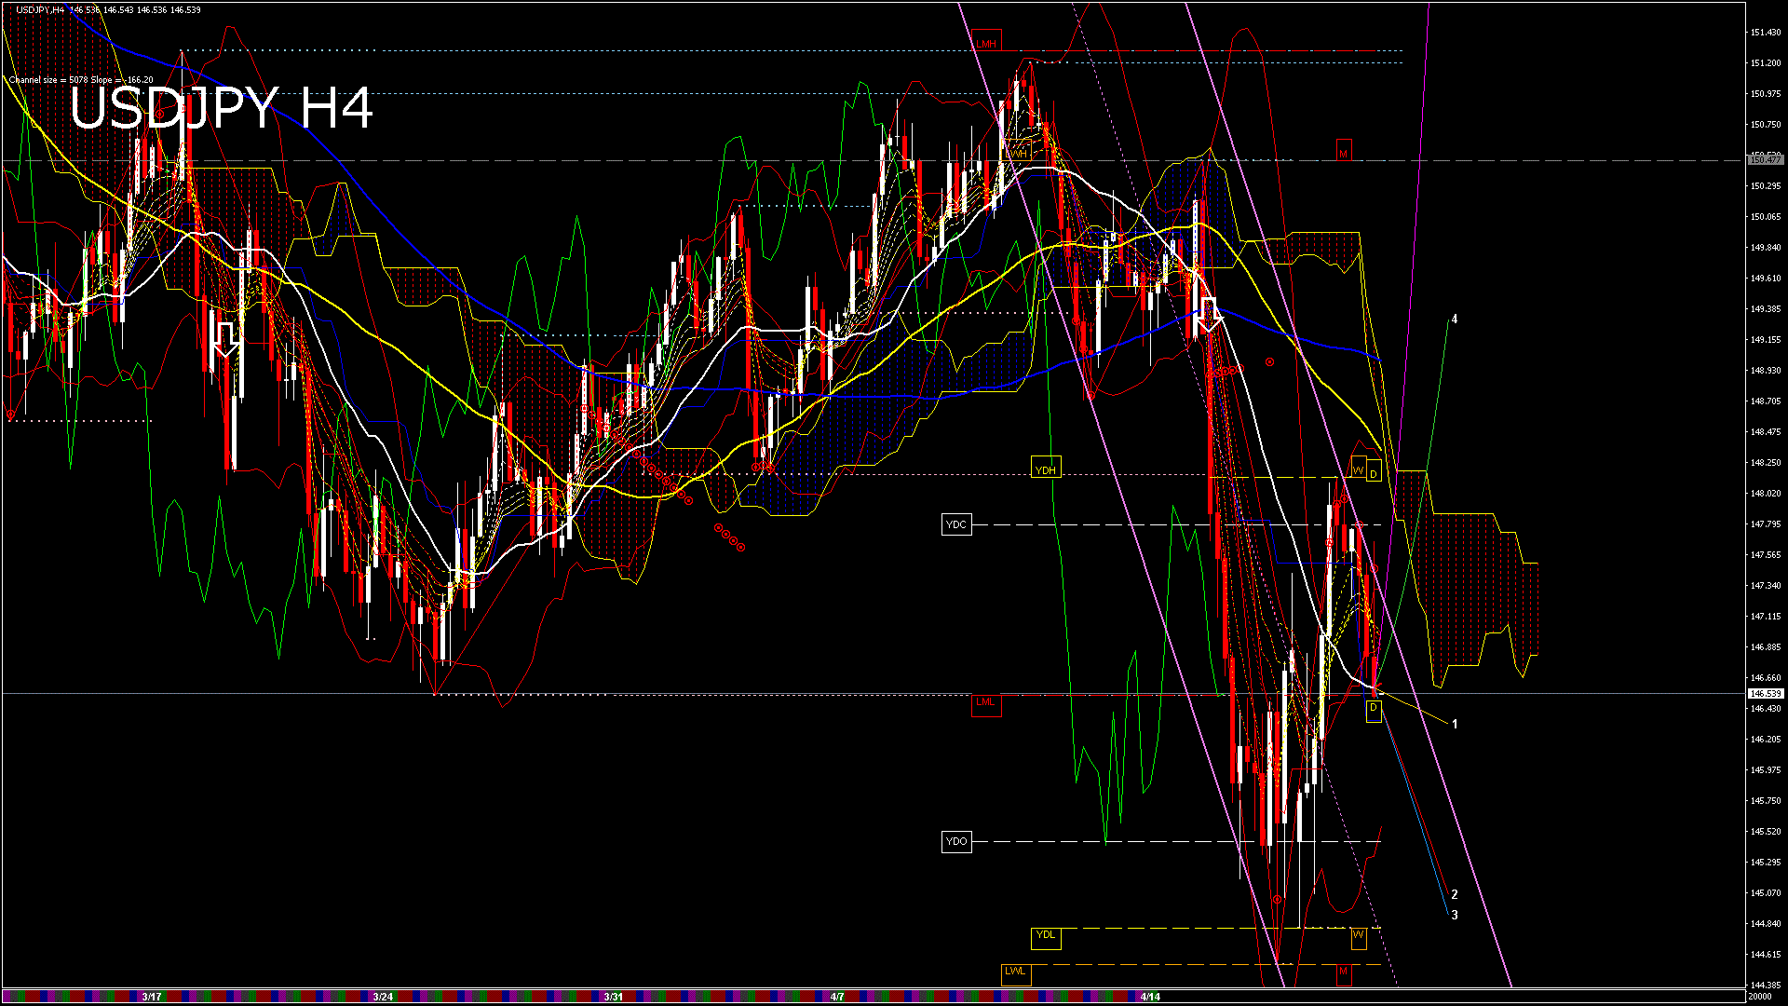This screenshot has width=1788, height=1006.
Task: Click the 4/7 date on time axis
Action: pyautogui.click(x=837, y=997)
